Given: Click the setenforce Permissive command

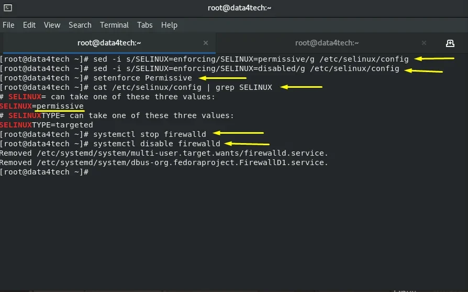Looking at the screenshot, I should 96,78.
